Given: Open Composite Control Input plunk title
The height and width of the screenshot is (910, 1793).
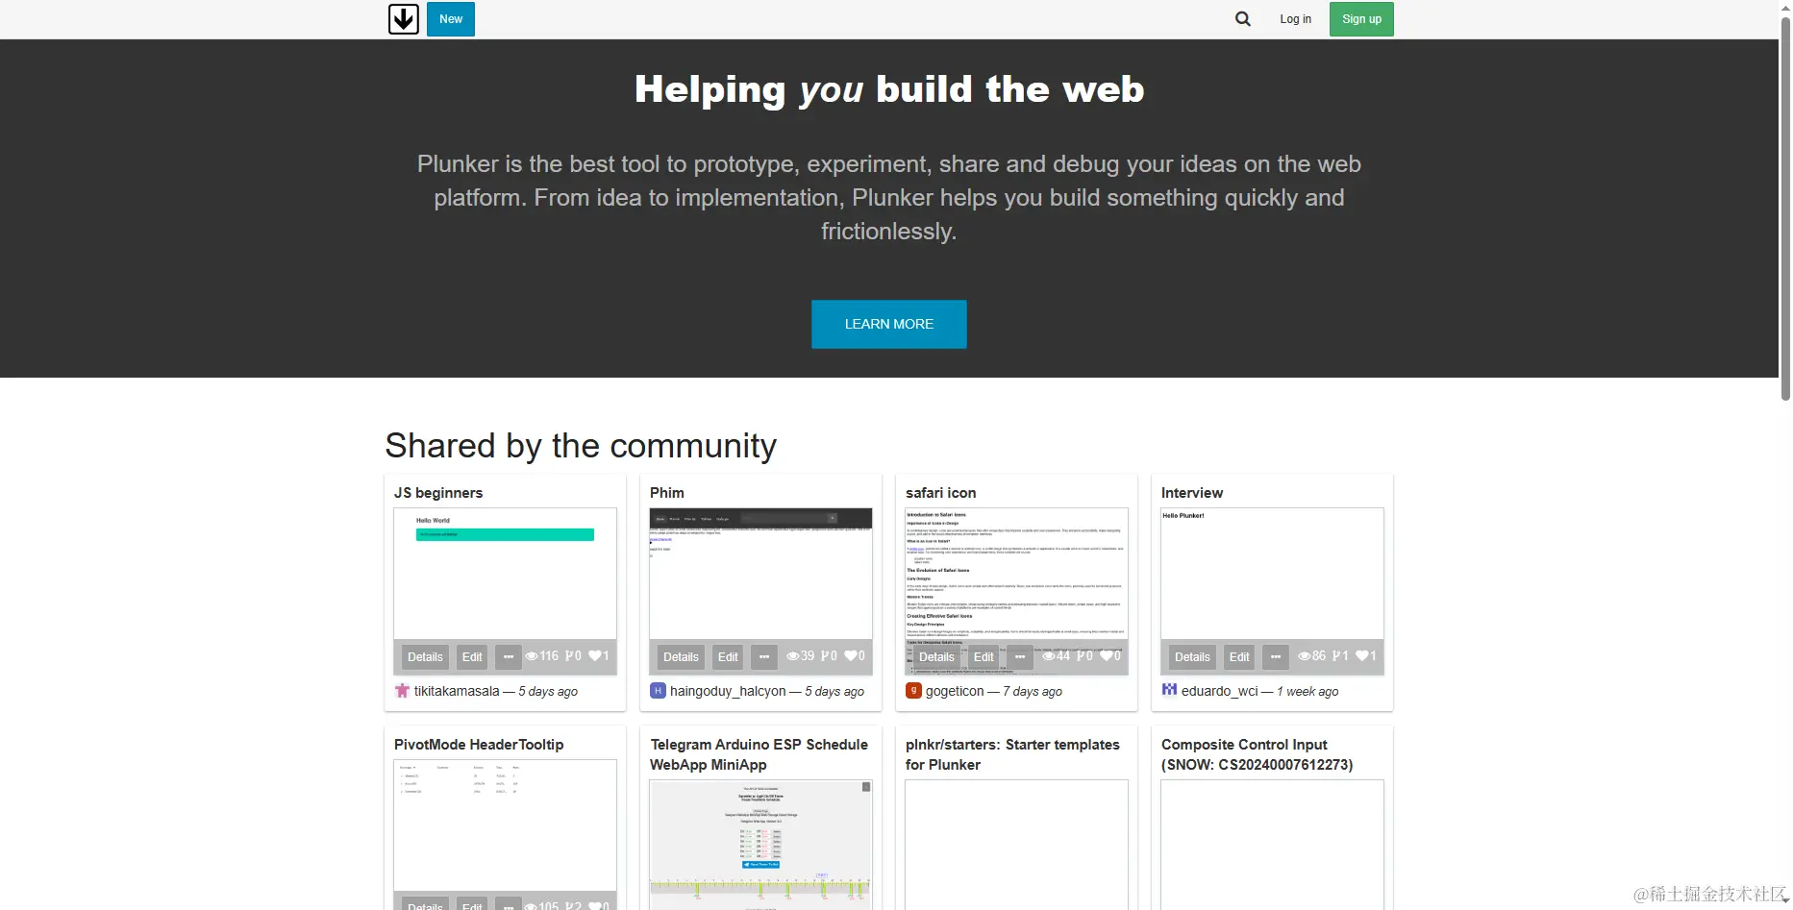Looking at the screenshot, I should pos(1257,754).
